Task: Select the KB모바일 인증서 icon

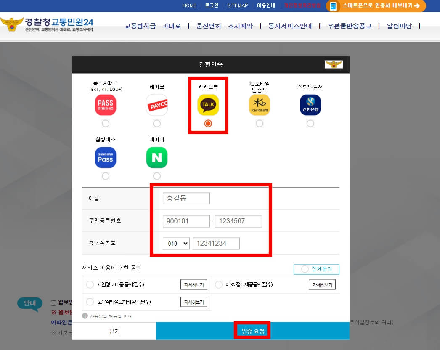Action: click(259, 104)
